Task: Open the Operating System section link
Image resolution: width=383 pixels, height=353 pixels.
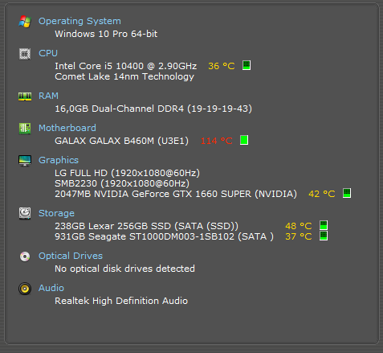Action: pyautogui.click(x=79, y=21)
